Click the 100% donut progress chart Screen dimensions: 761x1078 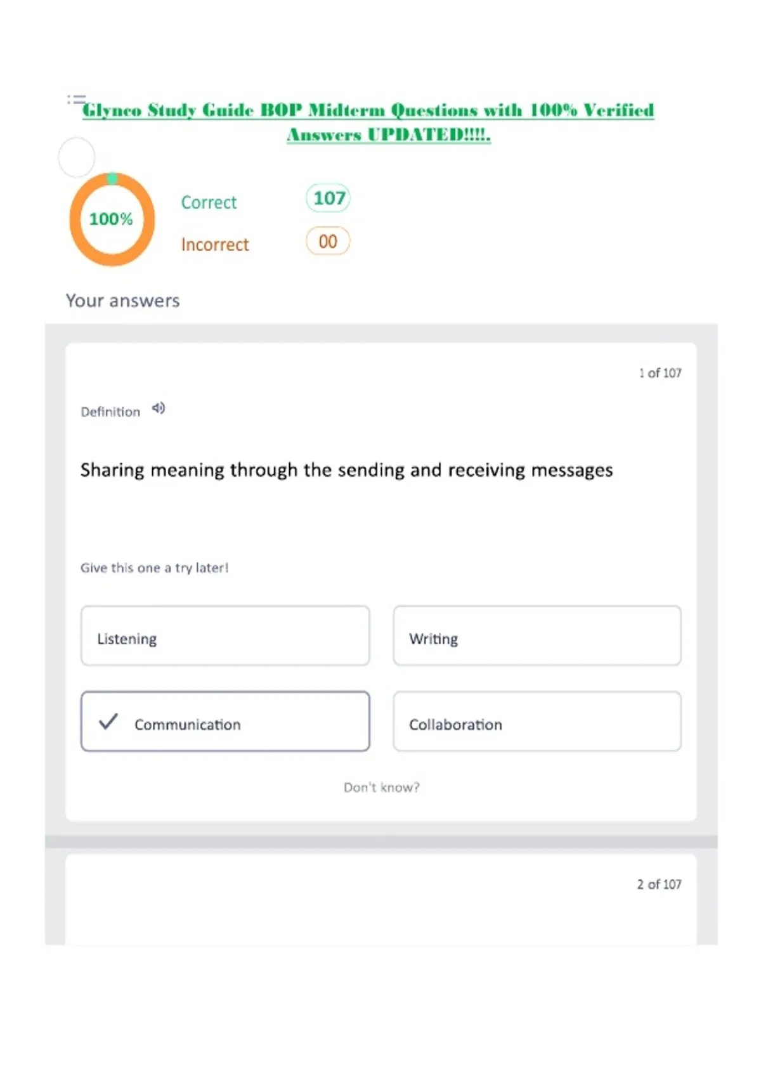(112, 219)
